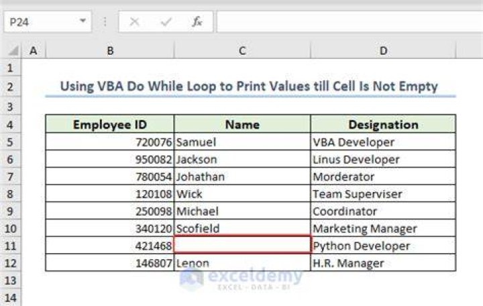Select the Employee ID header cell
Viewport: 483px width, 306px height.
click(109, 125)
